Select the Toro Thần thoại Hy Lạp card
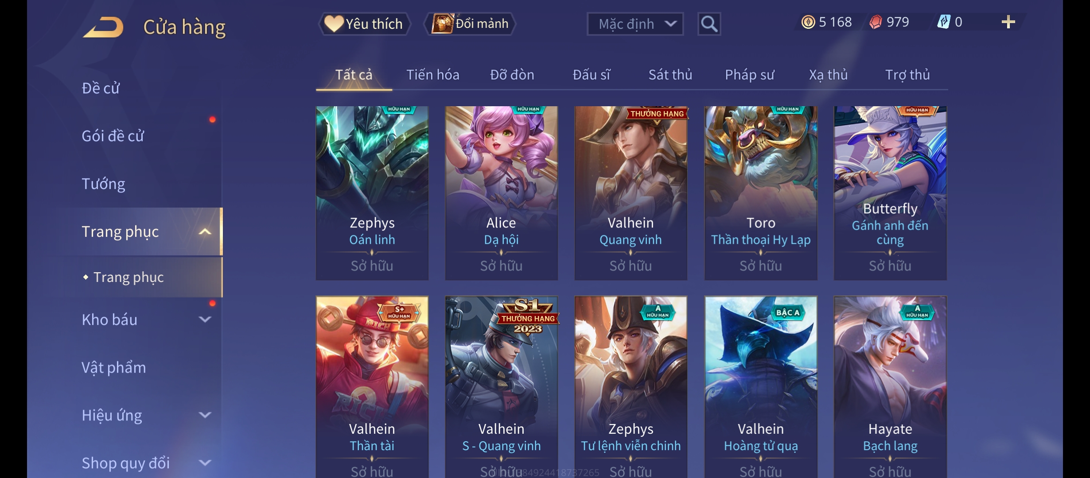This screenshot has width=1090, height=478. click(x=761, y=193)
